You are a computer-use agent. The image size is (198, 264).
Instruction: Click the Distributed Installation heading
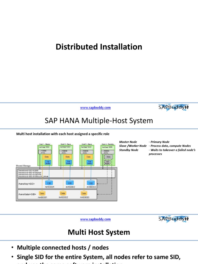[99, 47]
